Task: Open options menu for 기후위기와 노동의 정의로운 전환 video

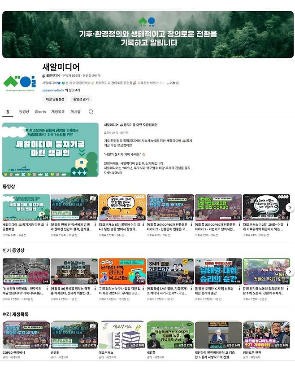Action: [x=287, y=289]
